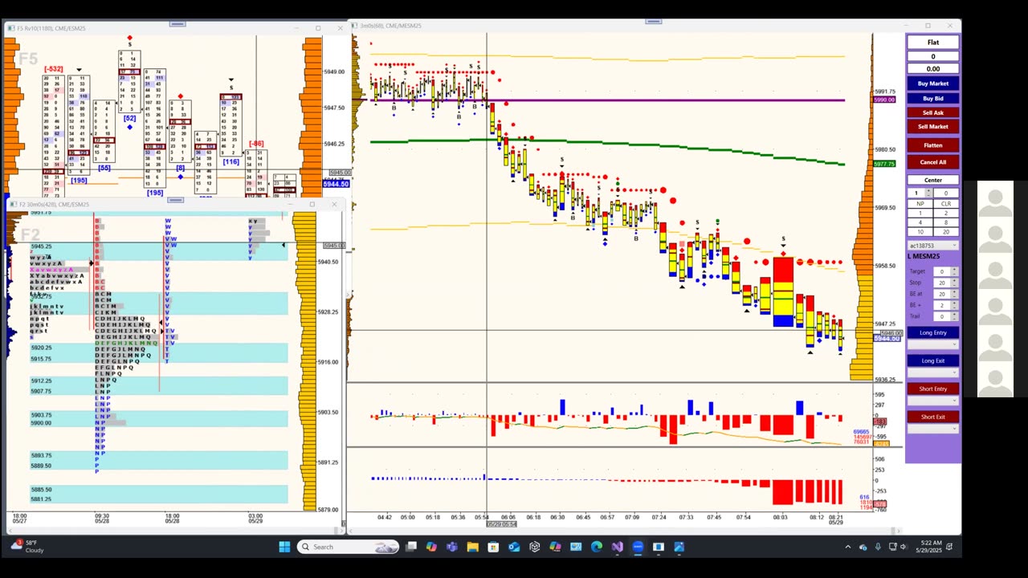Image resolution: width=1028 pixels, height=578 pixels.
Task: Open Task View from the taskbar
Action: click(x=410, y=547)
